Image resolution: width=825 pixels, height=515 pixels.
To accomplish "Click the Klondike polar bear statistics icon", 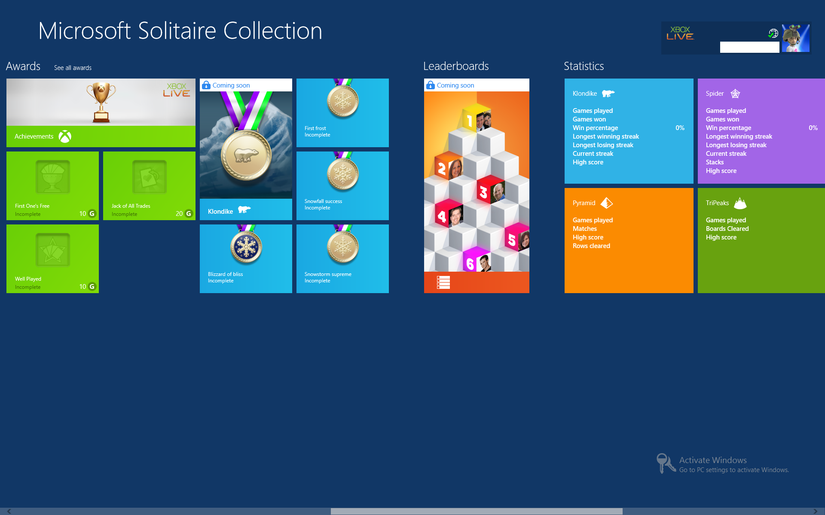I will tap(608, 94).
